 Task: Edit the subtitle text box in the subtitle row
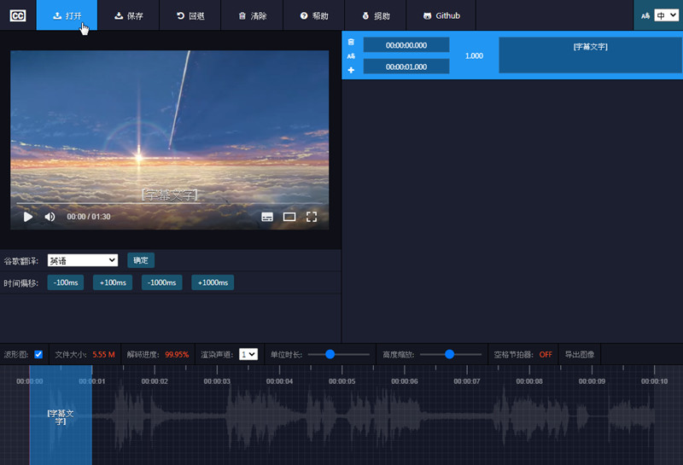pyautogui.click(x=590, y=55)
